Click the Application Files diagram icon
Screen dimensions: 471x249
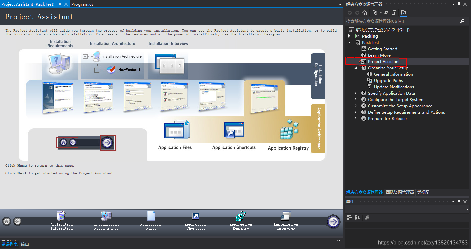click(177, 130)
